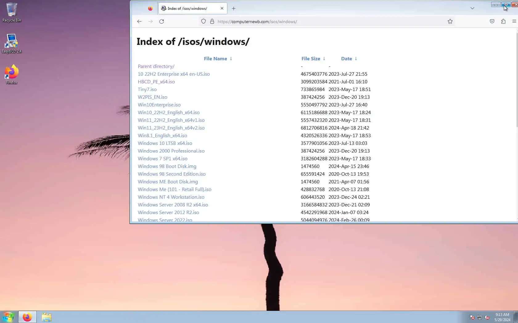Open the W2PIS_EN.iso link
518x323 pixels.
pyautogui.click(x=153, y=97)
